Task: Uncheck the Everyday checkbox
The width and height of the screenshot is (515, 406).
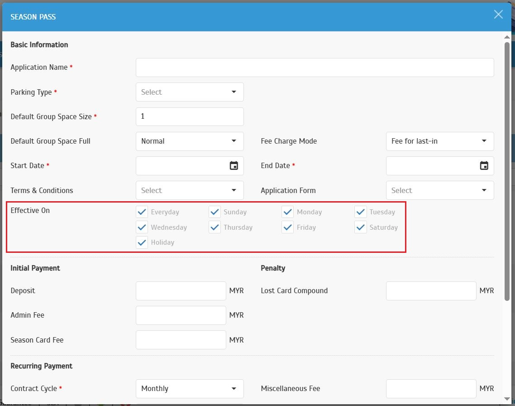Action: click(142, 212)
